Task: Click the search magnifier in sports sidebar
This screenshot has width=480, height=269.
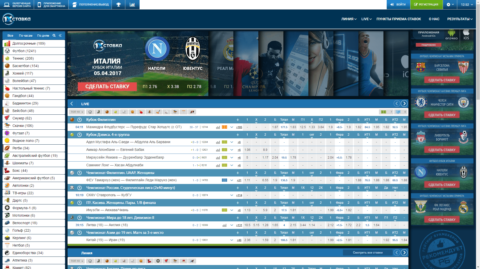Action: (x=54, y=36)
